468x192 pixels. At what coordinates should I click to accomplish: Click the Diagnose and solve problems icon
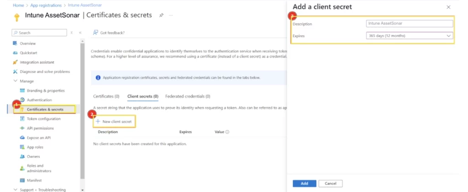(15, 72)
